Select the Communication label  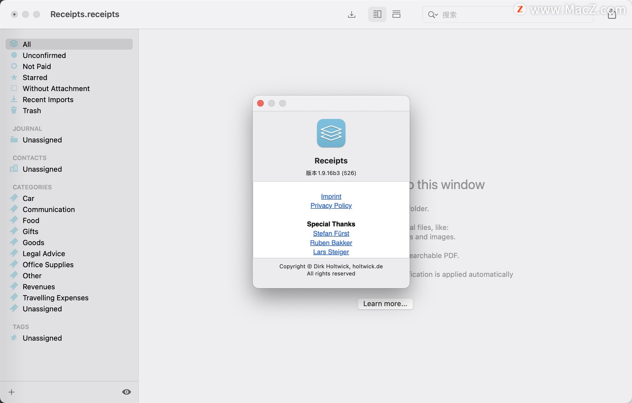click(x=49, y=209)
